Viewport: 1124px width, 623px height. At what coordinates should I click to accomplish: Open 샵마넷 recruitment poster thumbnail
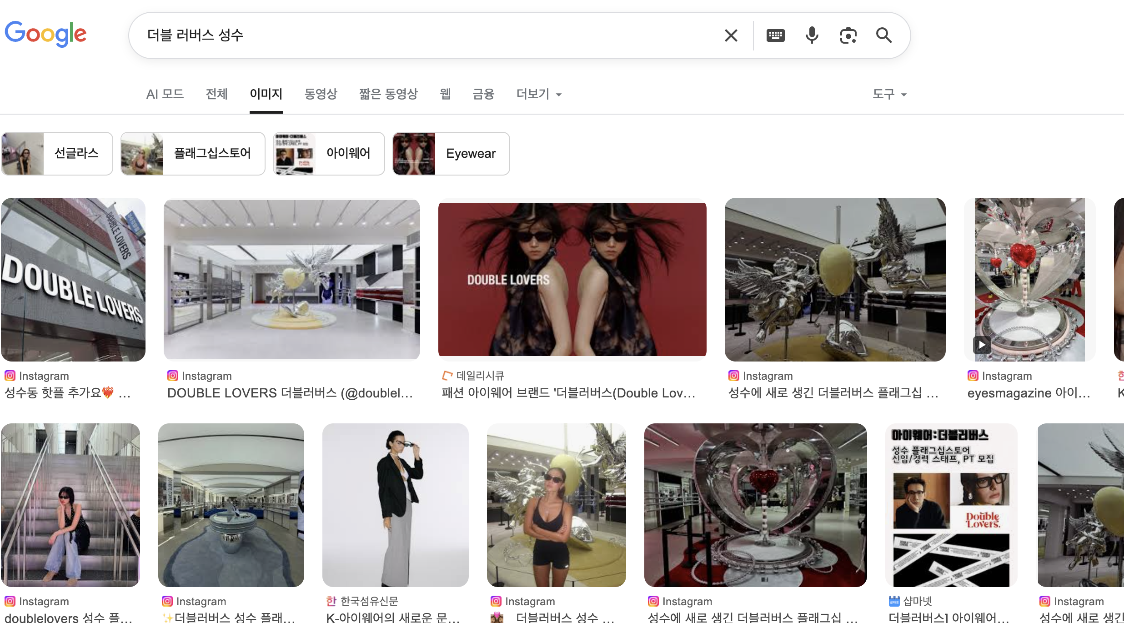click(951, 505)
